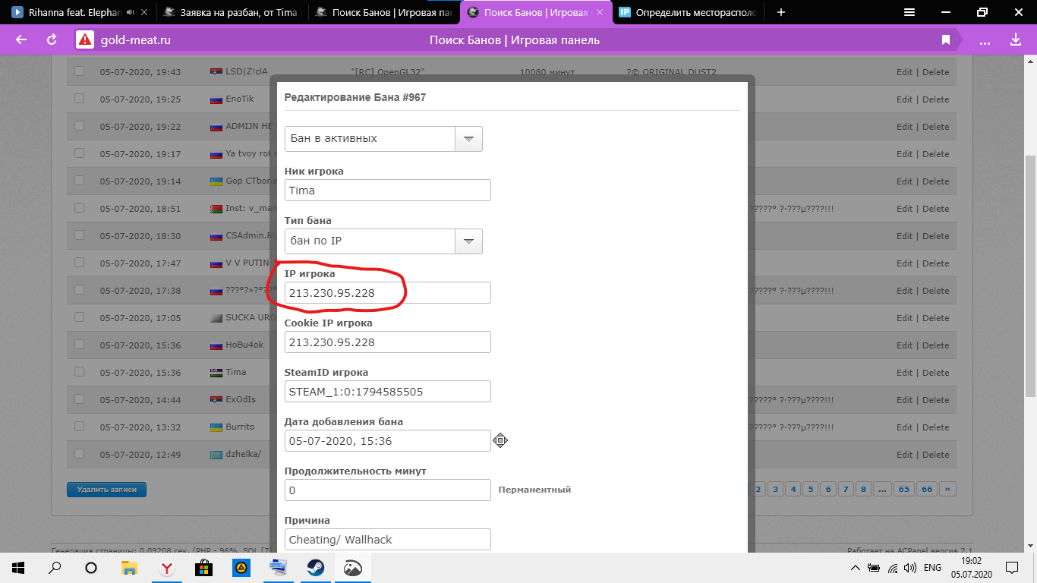Go to the next page with »

click(x=947, y=490)
